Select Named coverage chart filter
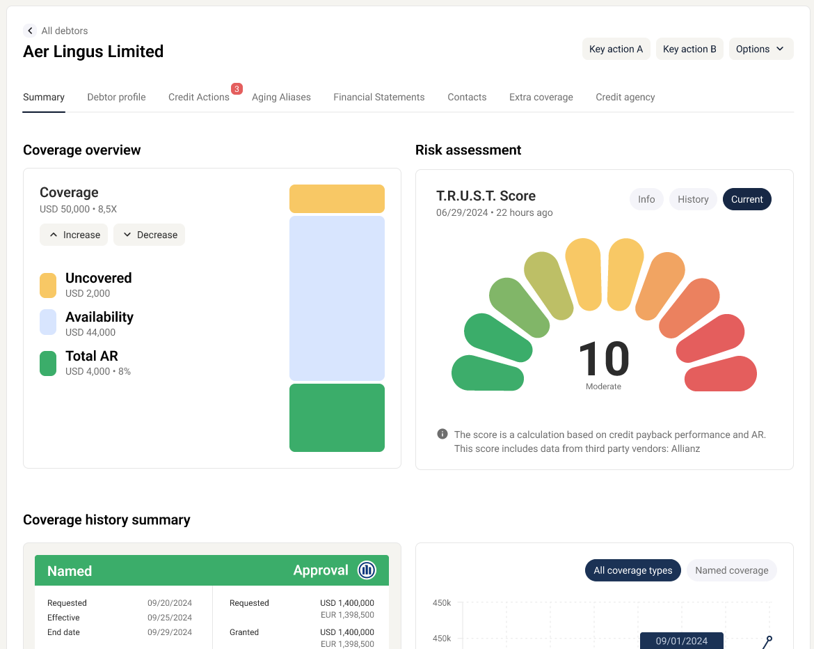Screen dimensions: 814x649 click(731, 570)
